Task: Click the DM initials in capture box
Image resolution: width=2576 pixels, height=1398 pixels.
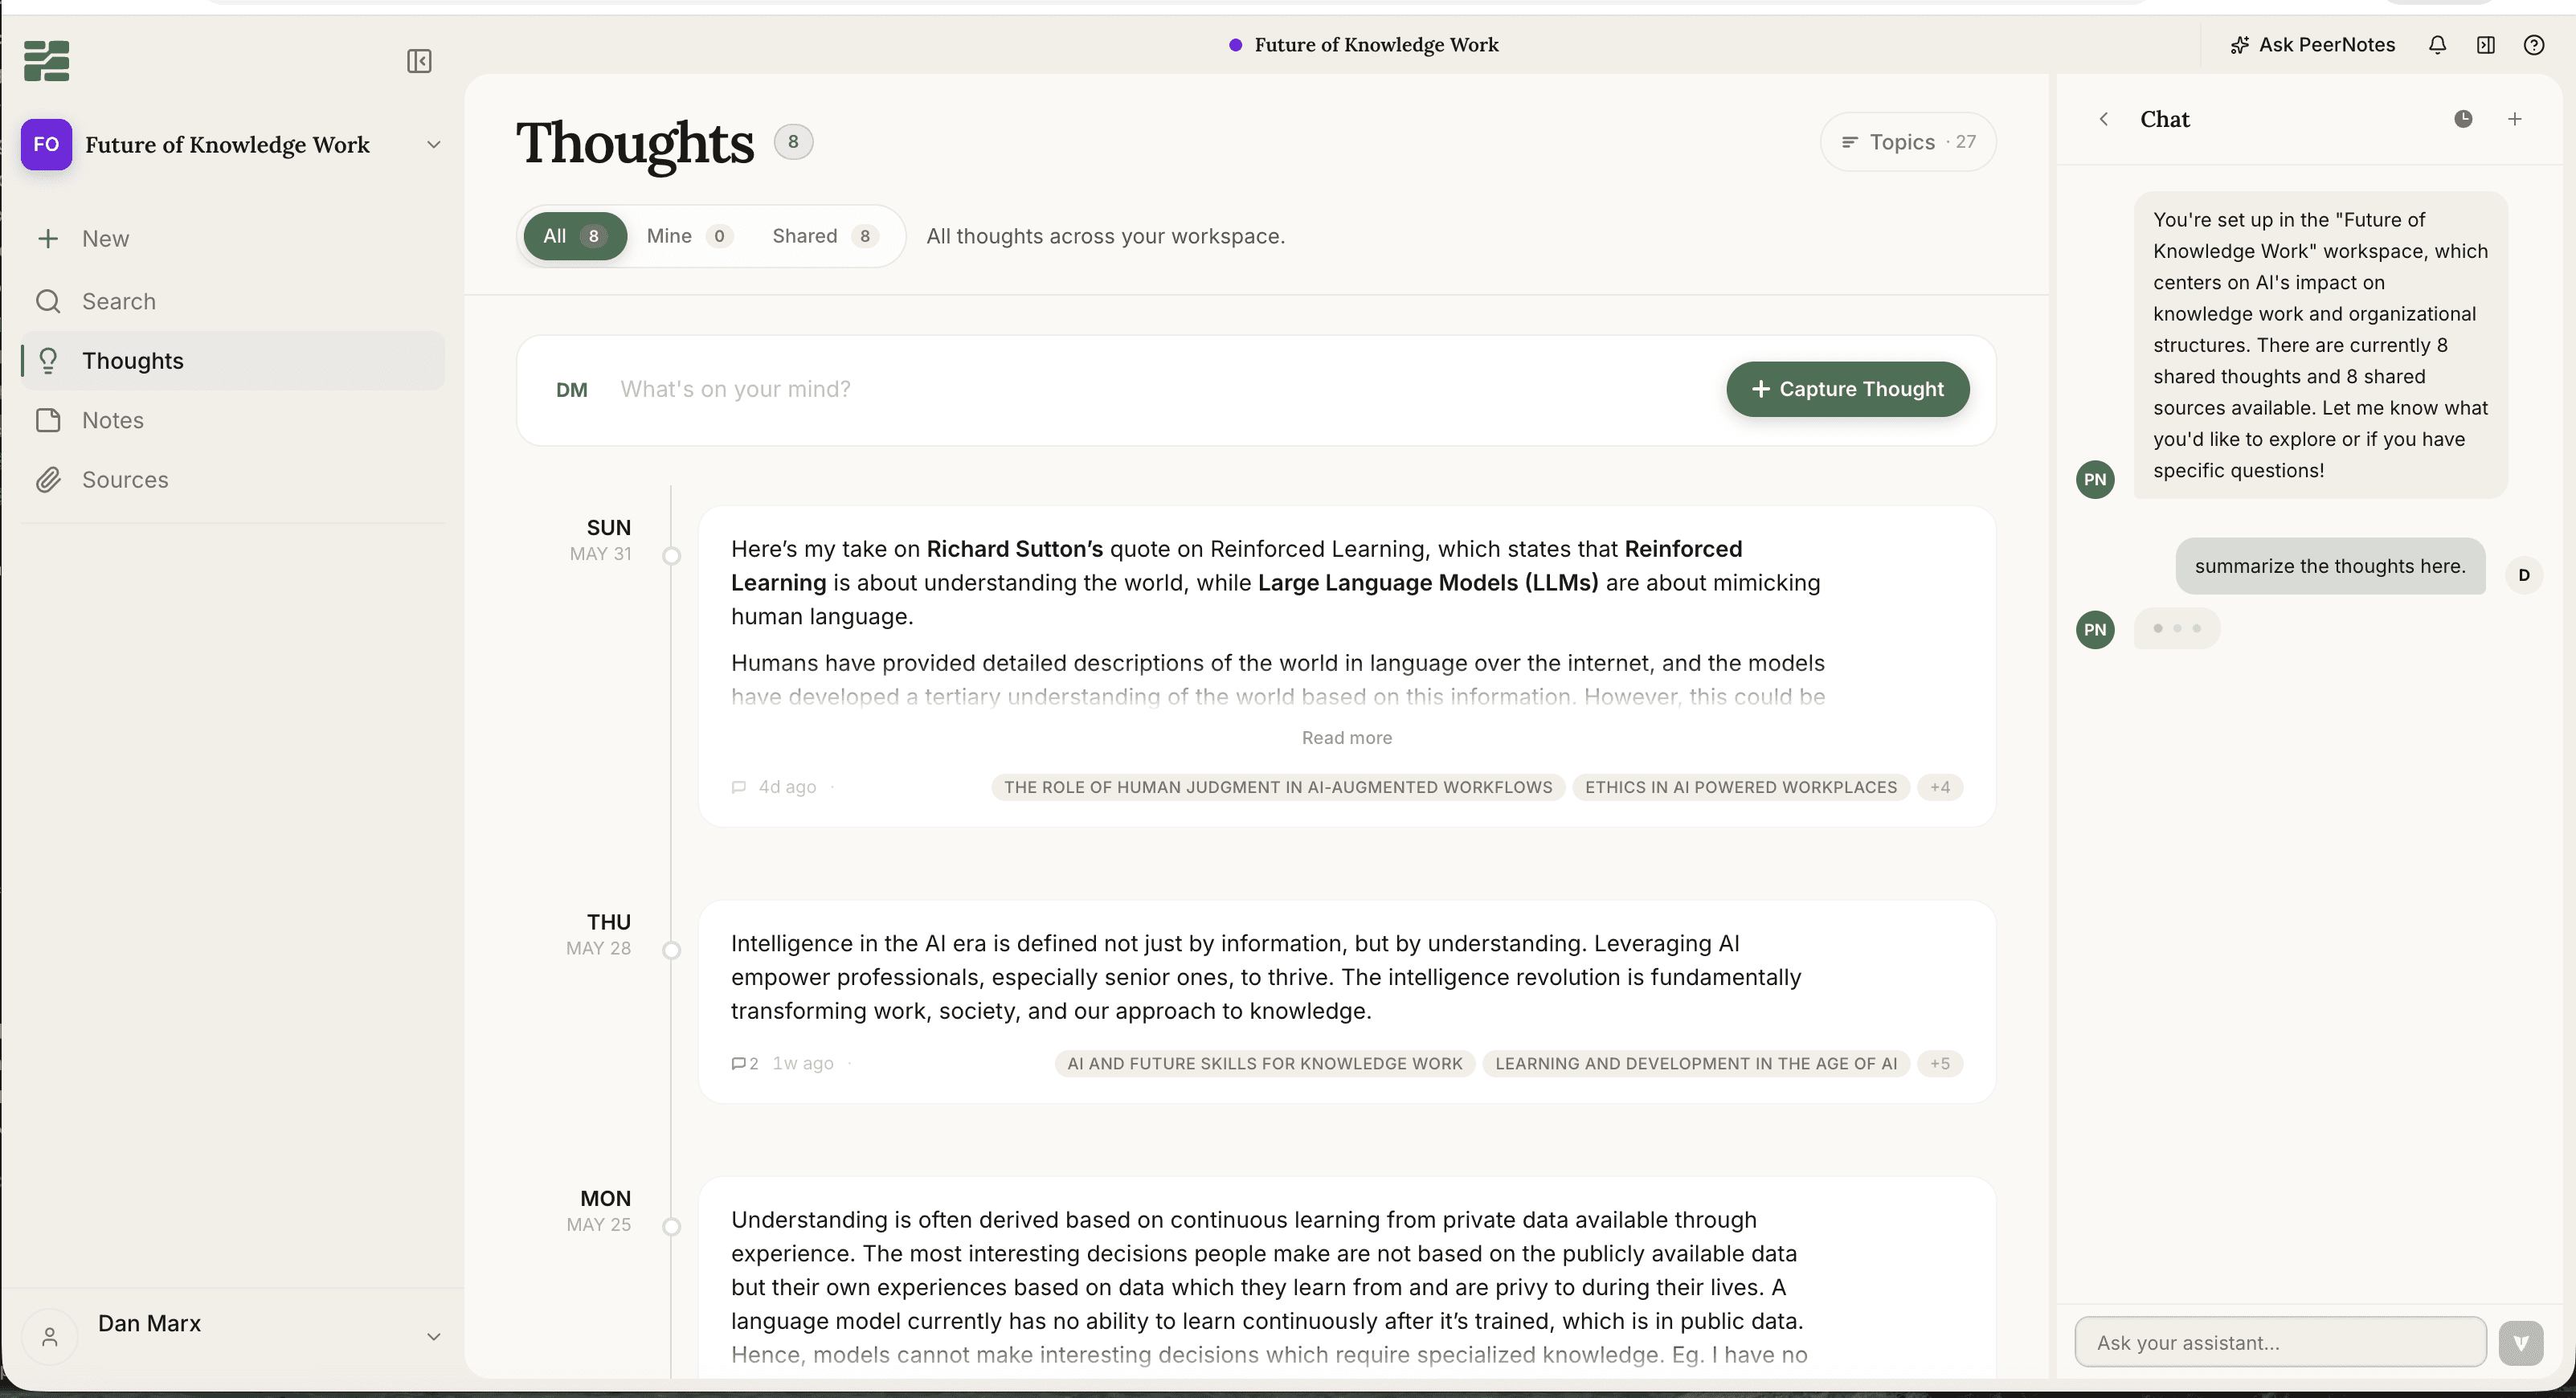Action: 571,389
